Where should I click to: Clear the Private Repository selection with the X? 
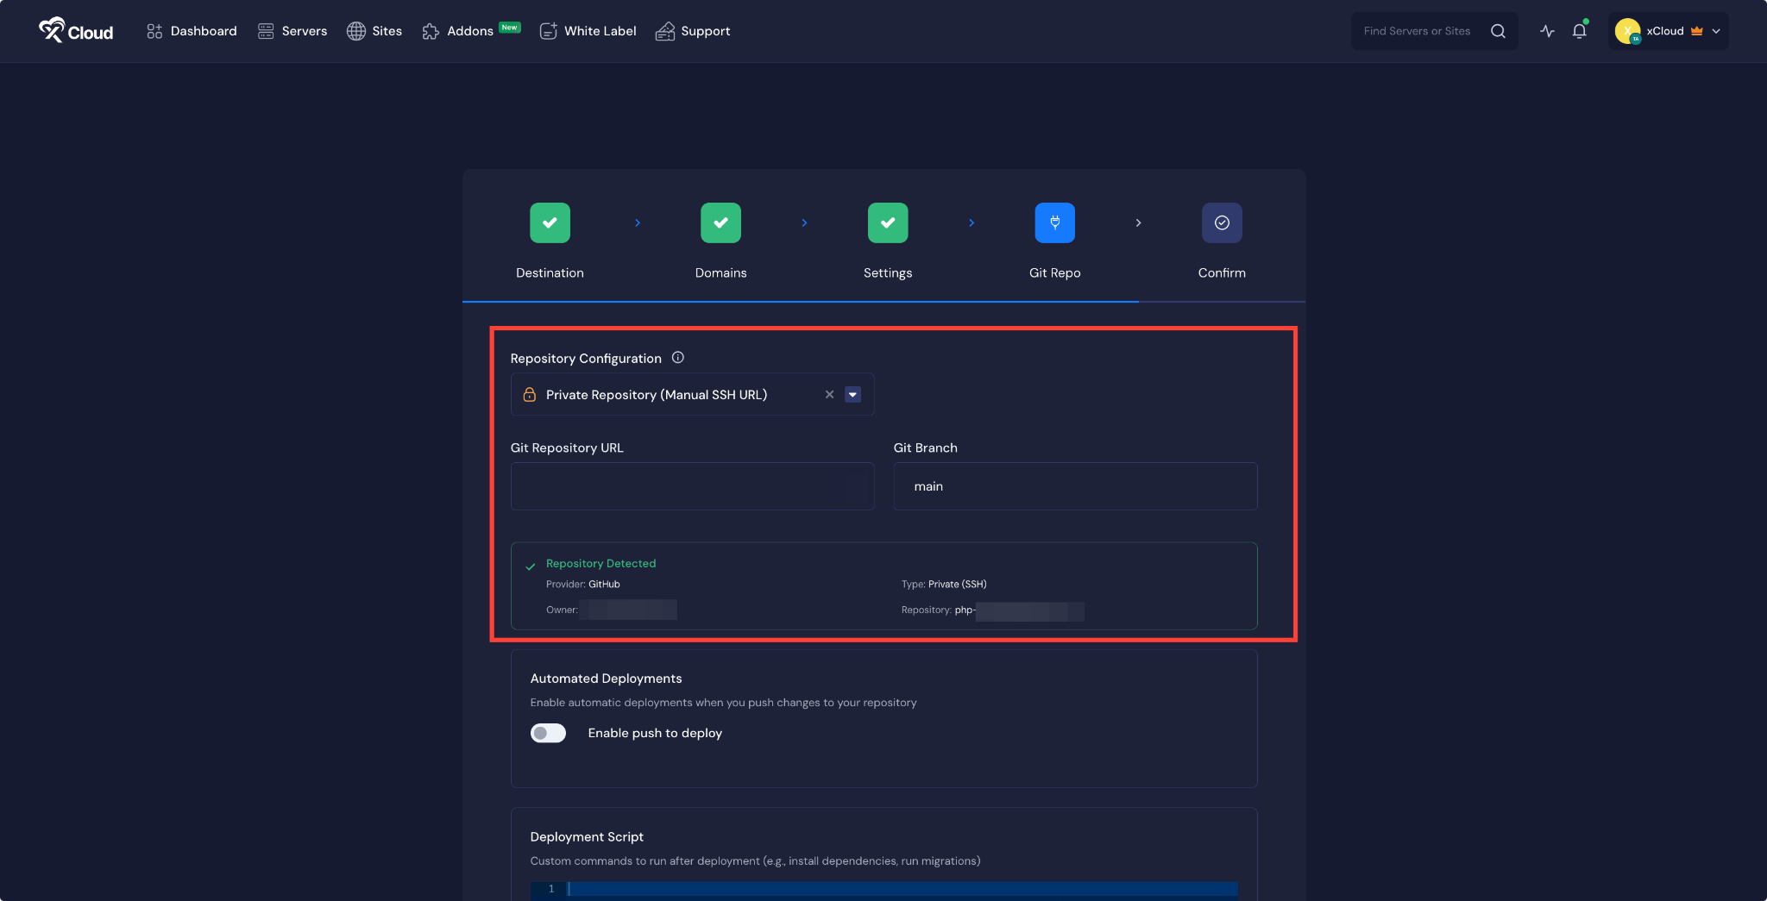[829, 394]
